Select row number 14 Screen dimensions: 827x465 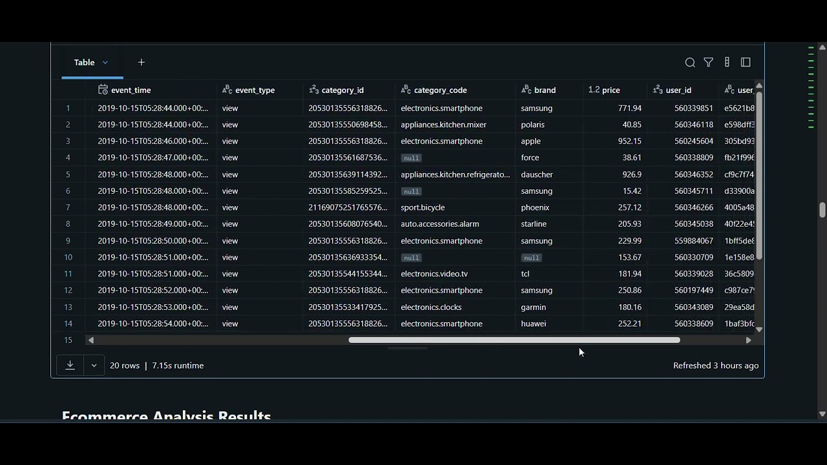pyautogui.click(x=68, y=324)
